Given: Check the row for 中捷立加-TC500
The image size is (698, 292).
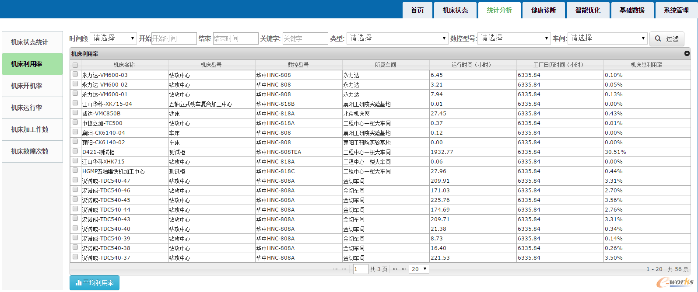Looking at the screenshot, I should click(75, 122).
